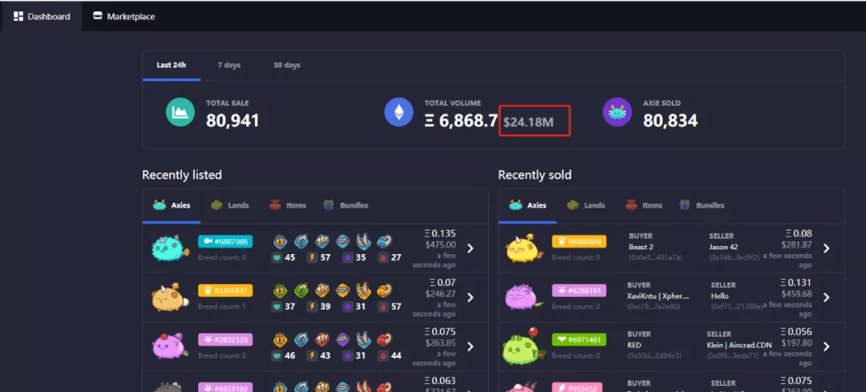Image resolution: width=866 pixels, height=392 pixels.
Task: Open axie ID badge #6971461
Action: (579, 340)
